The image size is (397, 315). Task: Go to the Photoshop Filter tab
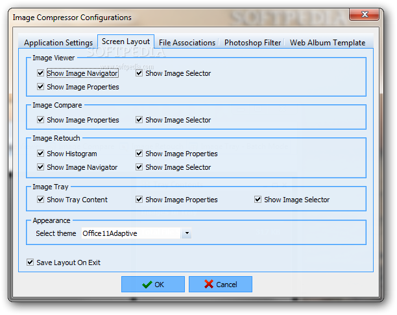(252, 43)
